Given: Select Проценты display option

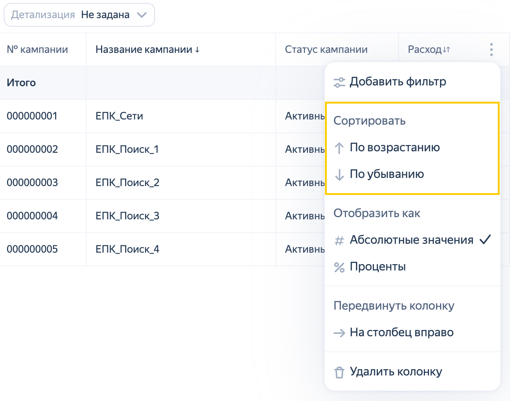Looking at the screenshot, I should tap(412, 266).
